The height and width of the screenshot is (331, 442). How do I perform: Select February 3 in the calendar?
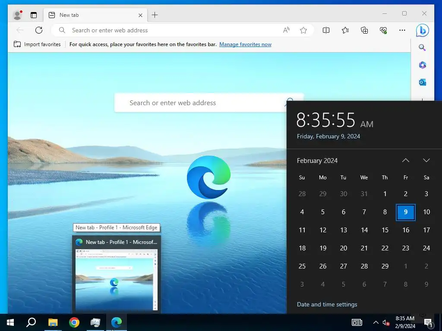click(x=426, y=194)
